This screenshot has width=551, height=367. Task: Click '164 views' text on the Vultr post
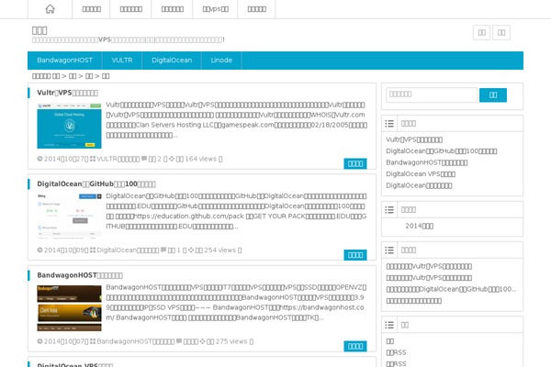(200, 159)
